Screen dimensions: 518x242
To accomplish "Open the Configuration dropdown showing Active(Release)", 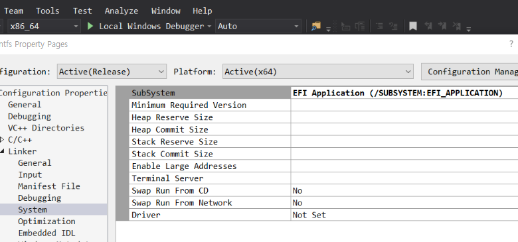I will (112, 72).
